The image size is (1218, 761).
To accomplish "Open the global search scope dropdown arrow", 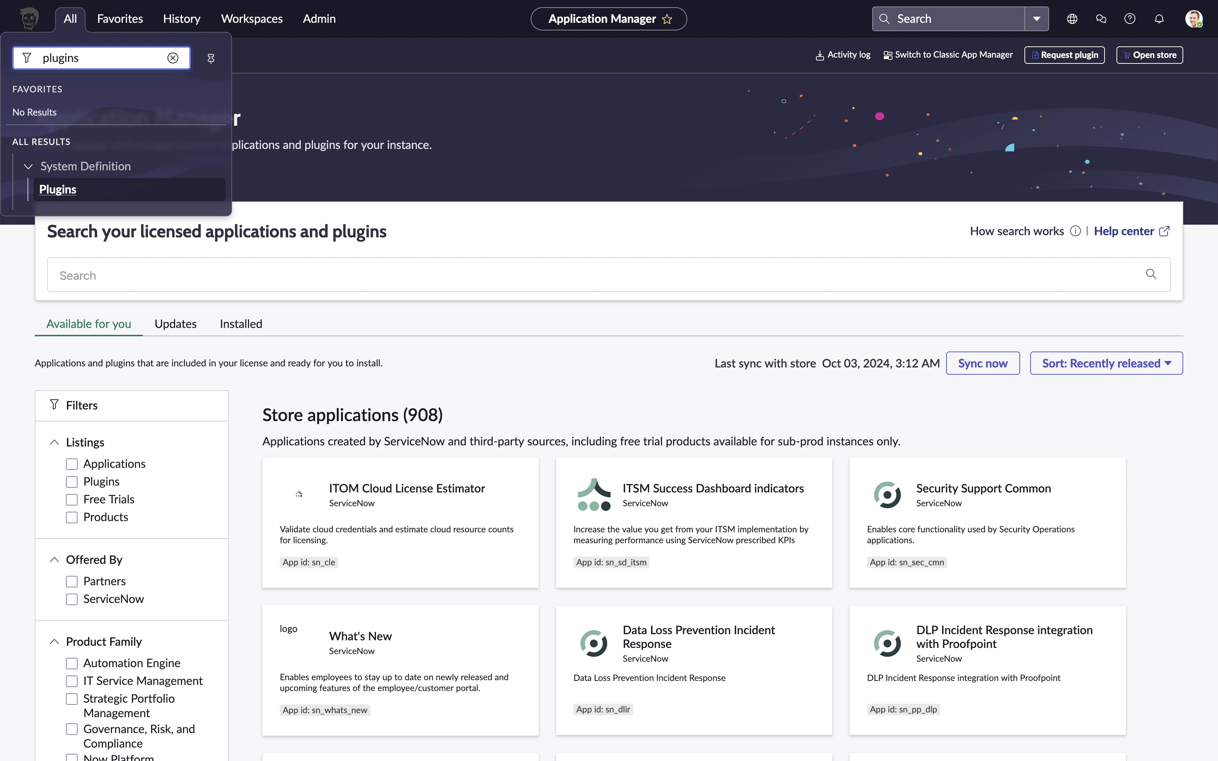I will (1037, 18).
